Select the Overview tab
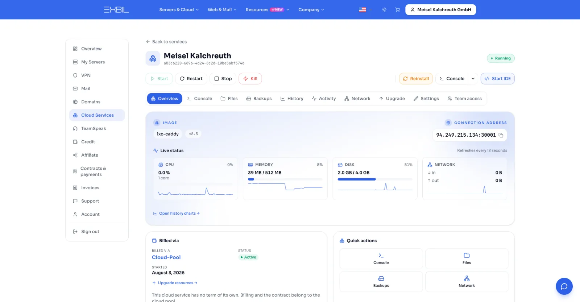 point(165,99)
